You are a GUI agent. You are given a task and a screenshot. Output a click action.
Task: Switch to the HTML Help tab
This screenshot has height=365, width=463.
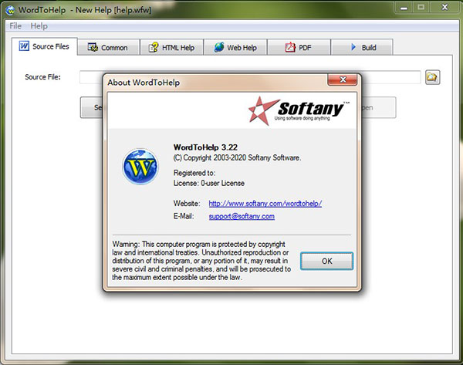click(x=172, y=48)
